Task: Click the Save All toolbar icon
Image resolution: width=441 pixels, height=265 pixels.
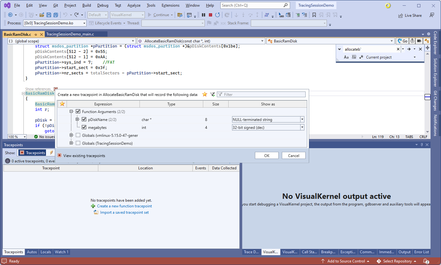Action: pyautogui.click(x=56, y=15)
